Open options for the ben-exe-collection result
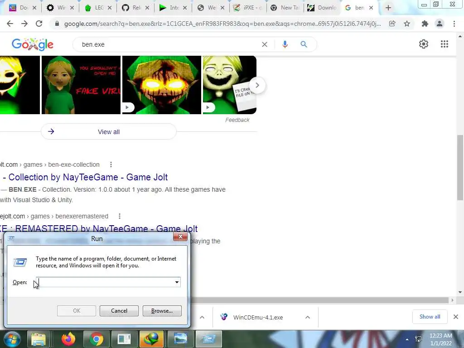 [111, 164]
